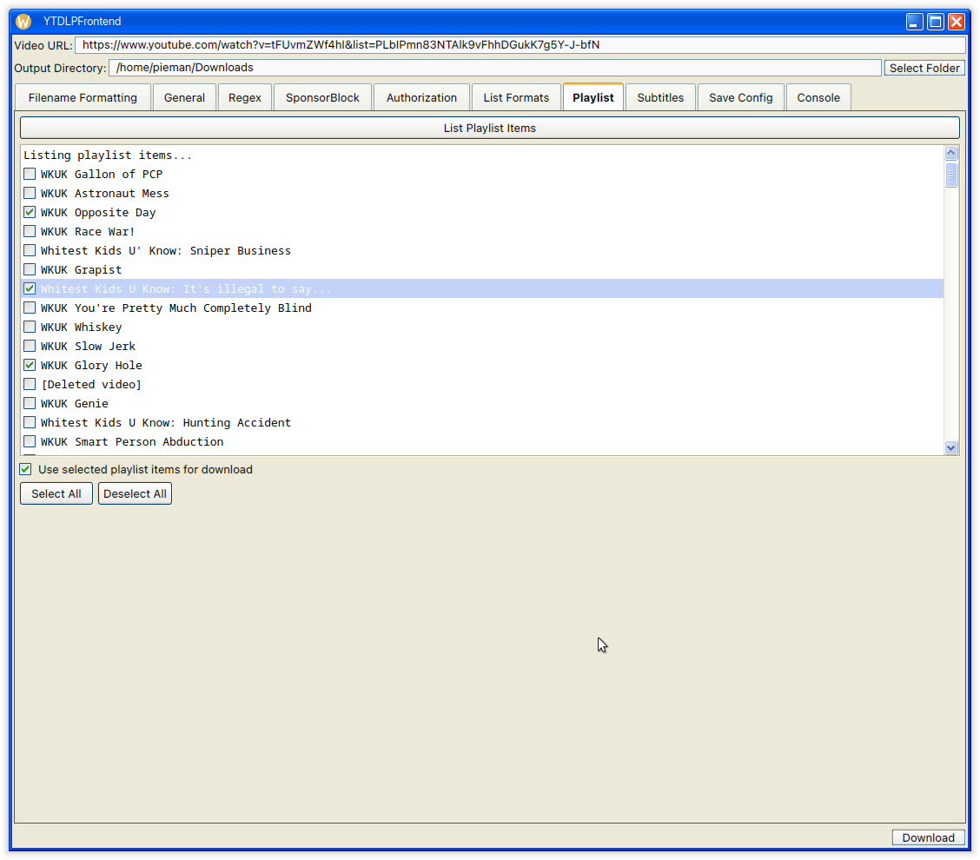Click the Listing playlist items... status line
Screen dimensions: 980x860
pyautogui.click(x=108, y=155)
